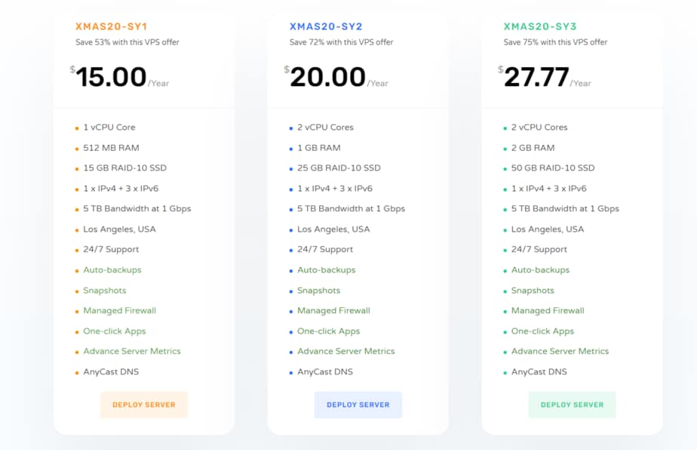Click Snapshots link under XMAS20-SY3

(x=533, y=291)
